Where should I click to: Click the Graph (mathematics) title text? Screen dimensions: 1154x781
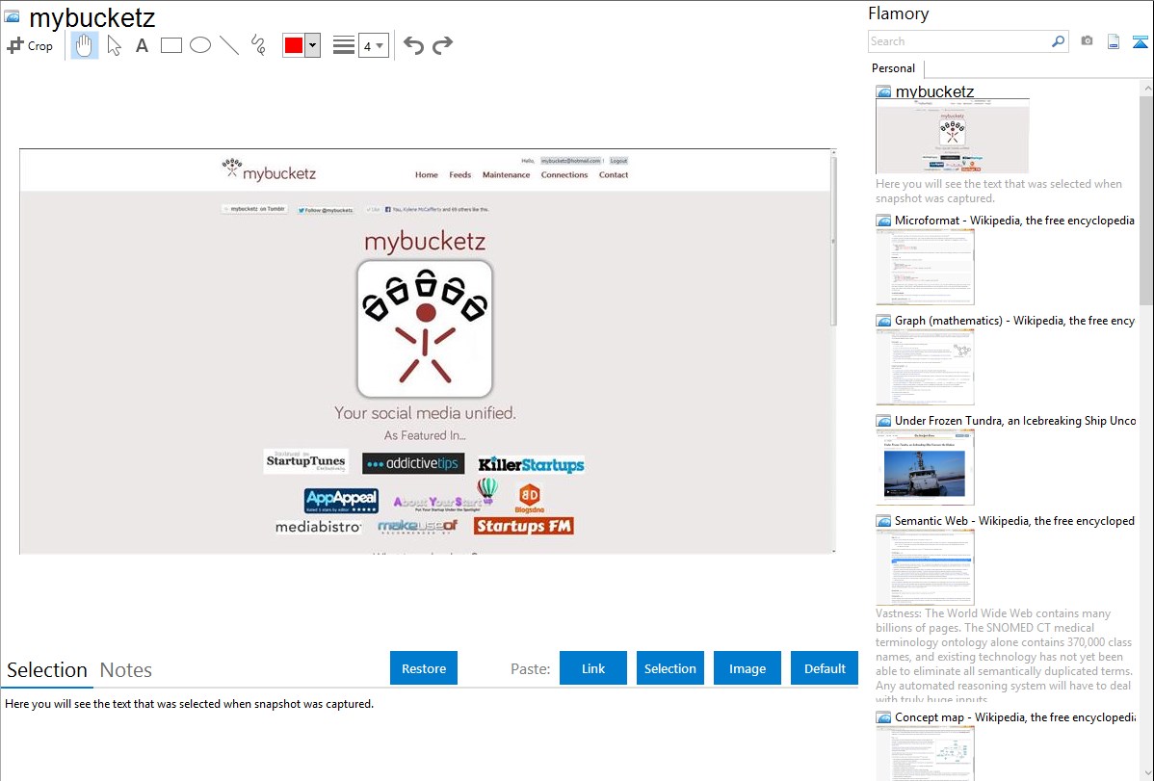(x=1014, y=321)
